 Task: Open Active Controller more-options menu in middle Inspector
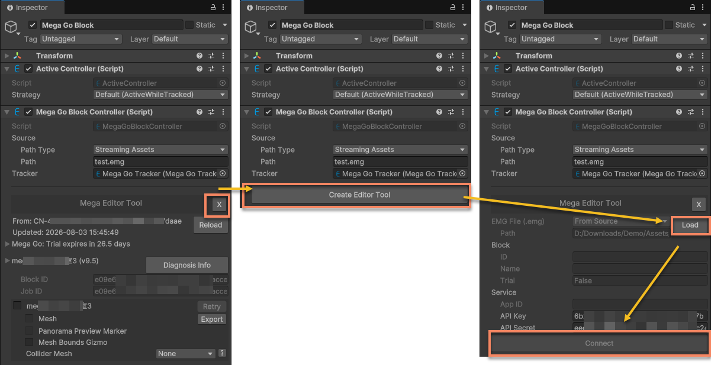[x=462, y=69]
